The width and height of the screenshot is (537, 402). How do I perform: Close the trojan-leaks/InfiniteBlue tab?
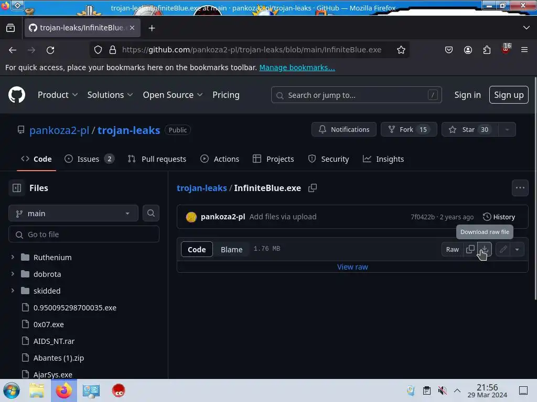132,28
